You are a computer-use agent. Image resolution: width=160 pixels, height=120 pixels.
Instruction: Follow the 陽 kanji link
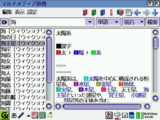click(81, 53)
